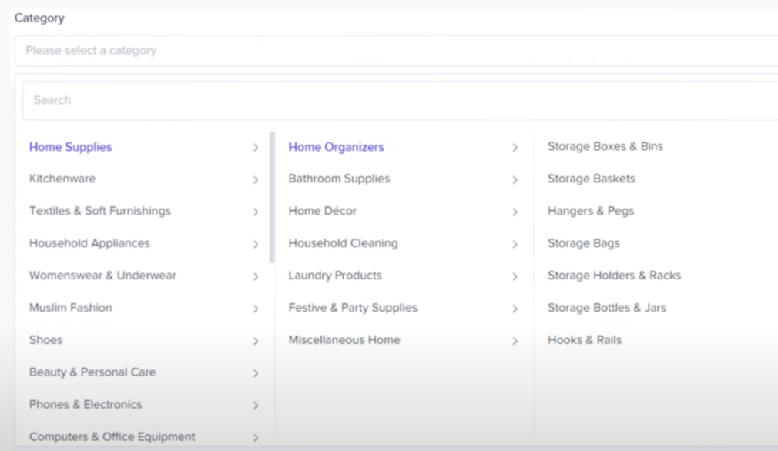Click the arrow next to Household Cleaning

(515, 244)
